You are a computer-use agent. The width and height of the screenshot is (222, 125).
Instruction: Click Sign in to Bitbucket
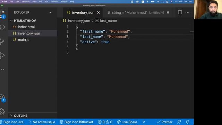77,122
